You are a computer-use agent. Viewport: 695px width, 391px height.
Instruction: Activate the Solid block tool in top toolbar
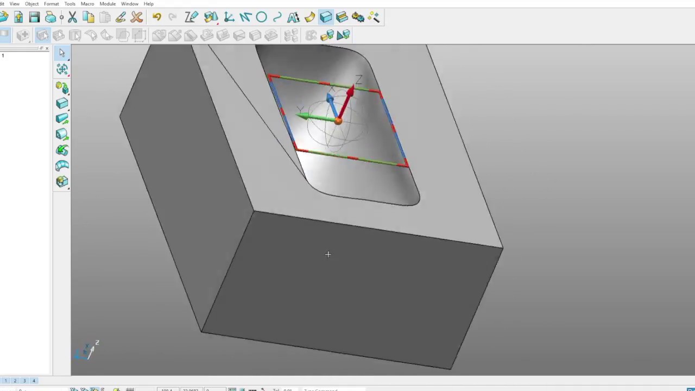[x=326, y=17]
